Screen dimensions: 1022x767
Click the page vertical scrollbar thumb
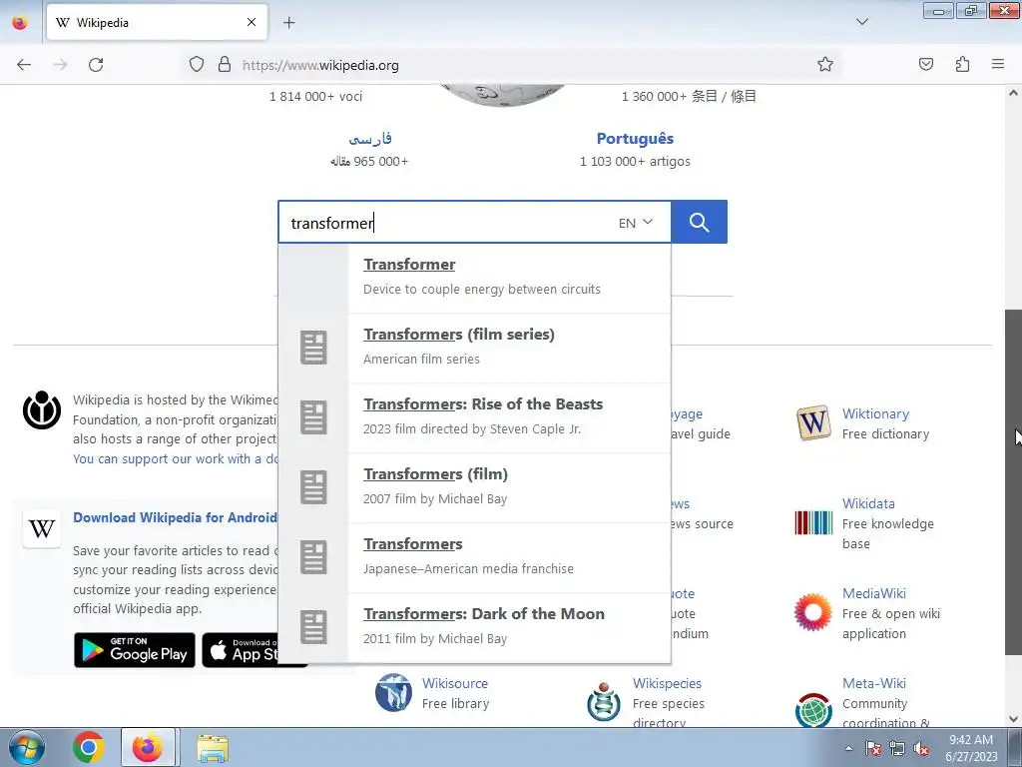tap(1013, 482)
